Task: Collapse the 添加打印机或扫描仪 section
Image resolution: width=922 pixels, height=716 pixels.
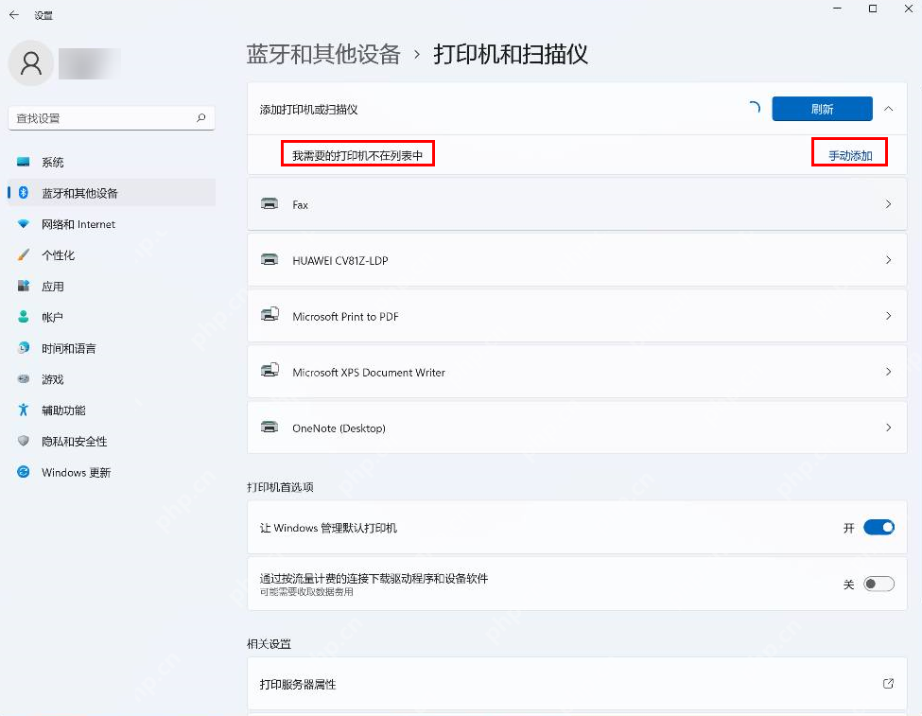Action: tap(889, 109)
